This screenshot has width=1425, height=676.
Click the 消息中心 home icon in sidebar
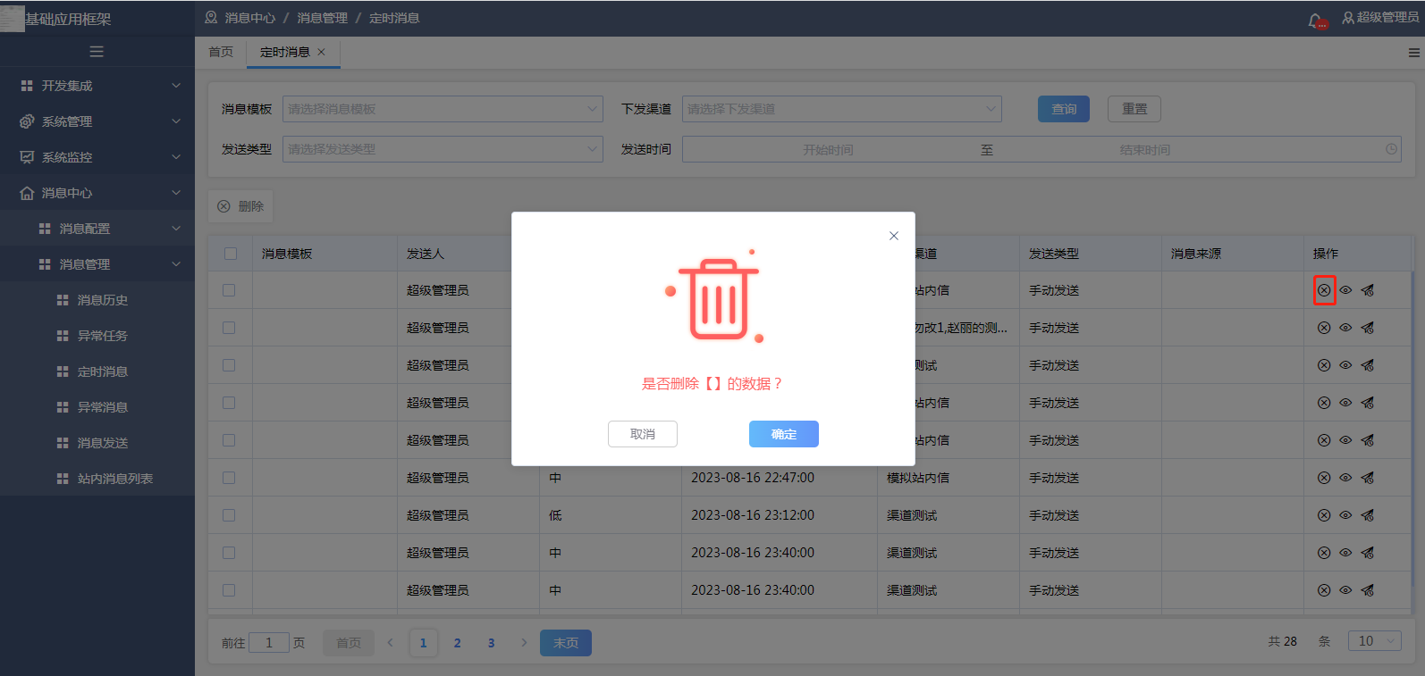[27, 193]
